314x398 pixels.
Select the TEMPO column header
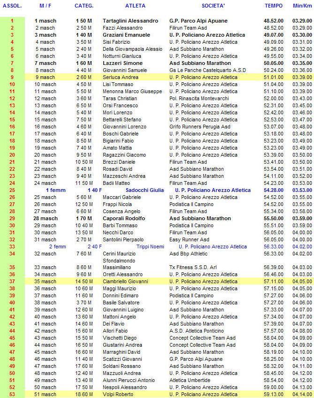coord(274,6)
